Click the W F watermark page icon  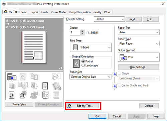tap(45, 86)
